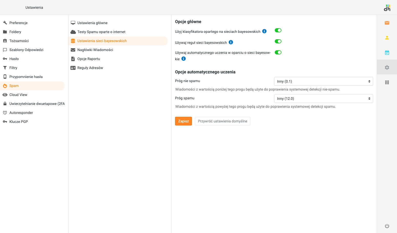Viewport: 397px width, 233px height.
Task: Open the Próg nie spamu dropdown
Action: 323,81
